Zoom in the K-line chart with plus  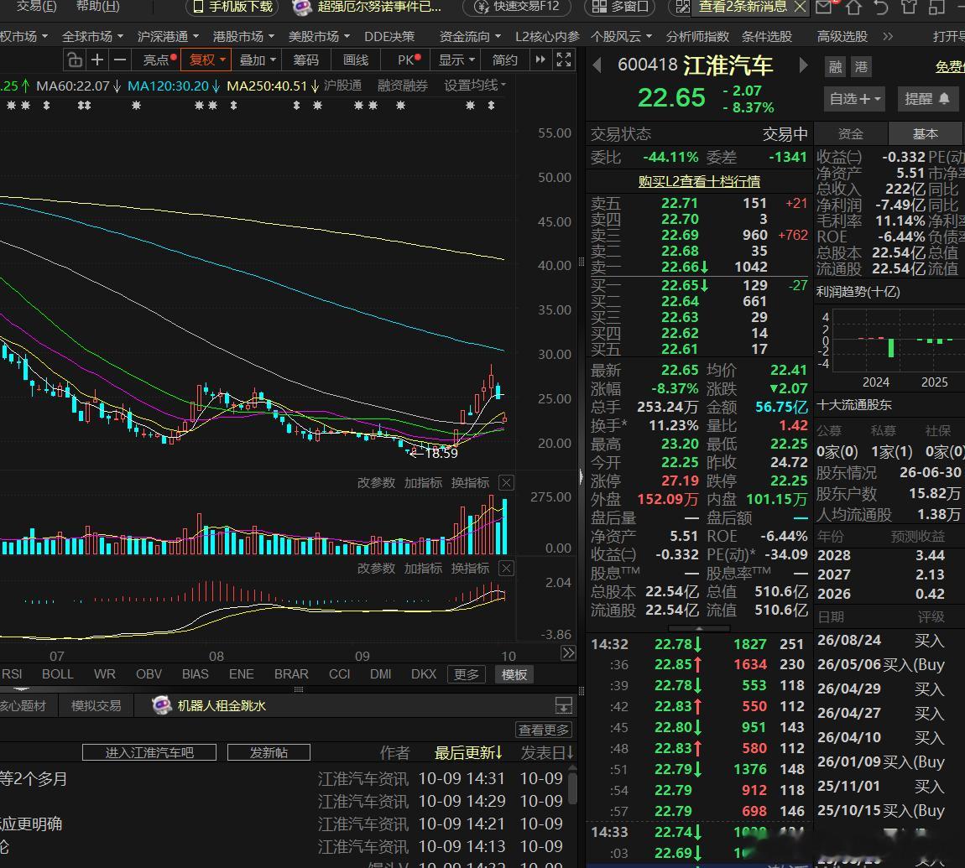[97, 60]
